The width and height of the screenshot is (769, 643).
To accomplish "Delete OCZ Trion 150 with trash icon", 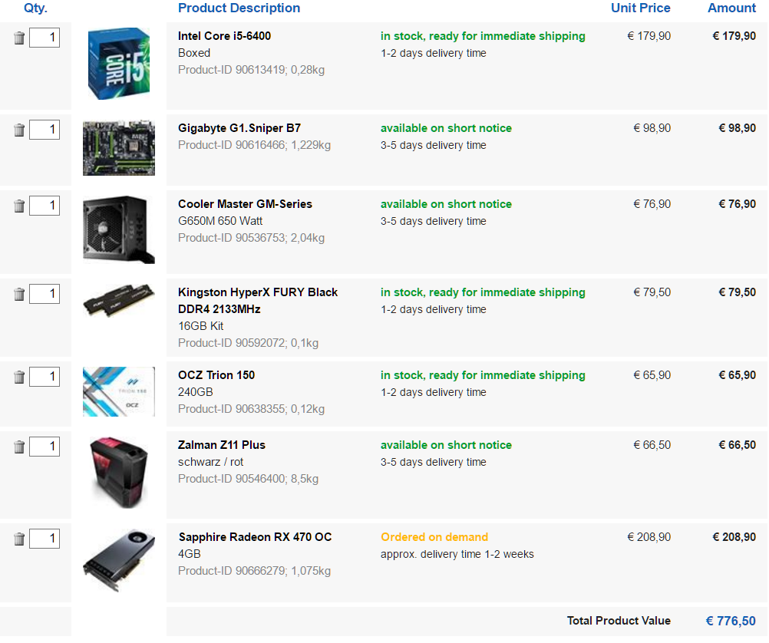I will pos(19,378).
